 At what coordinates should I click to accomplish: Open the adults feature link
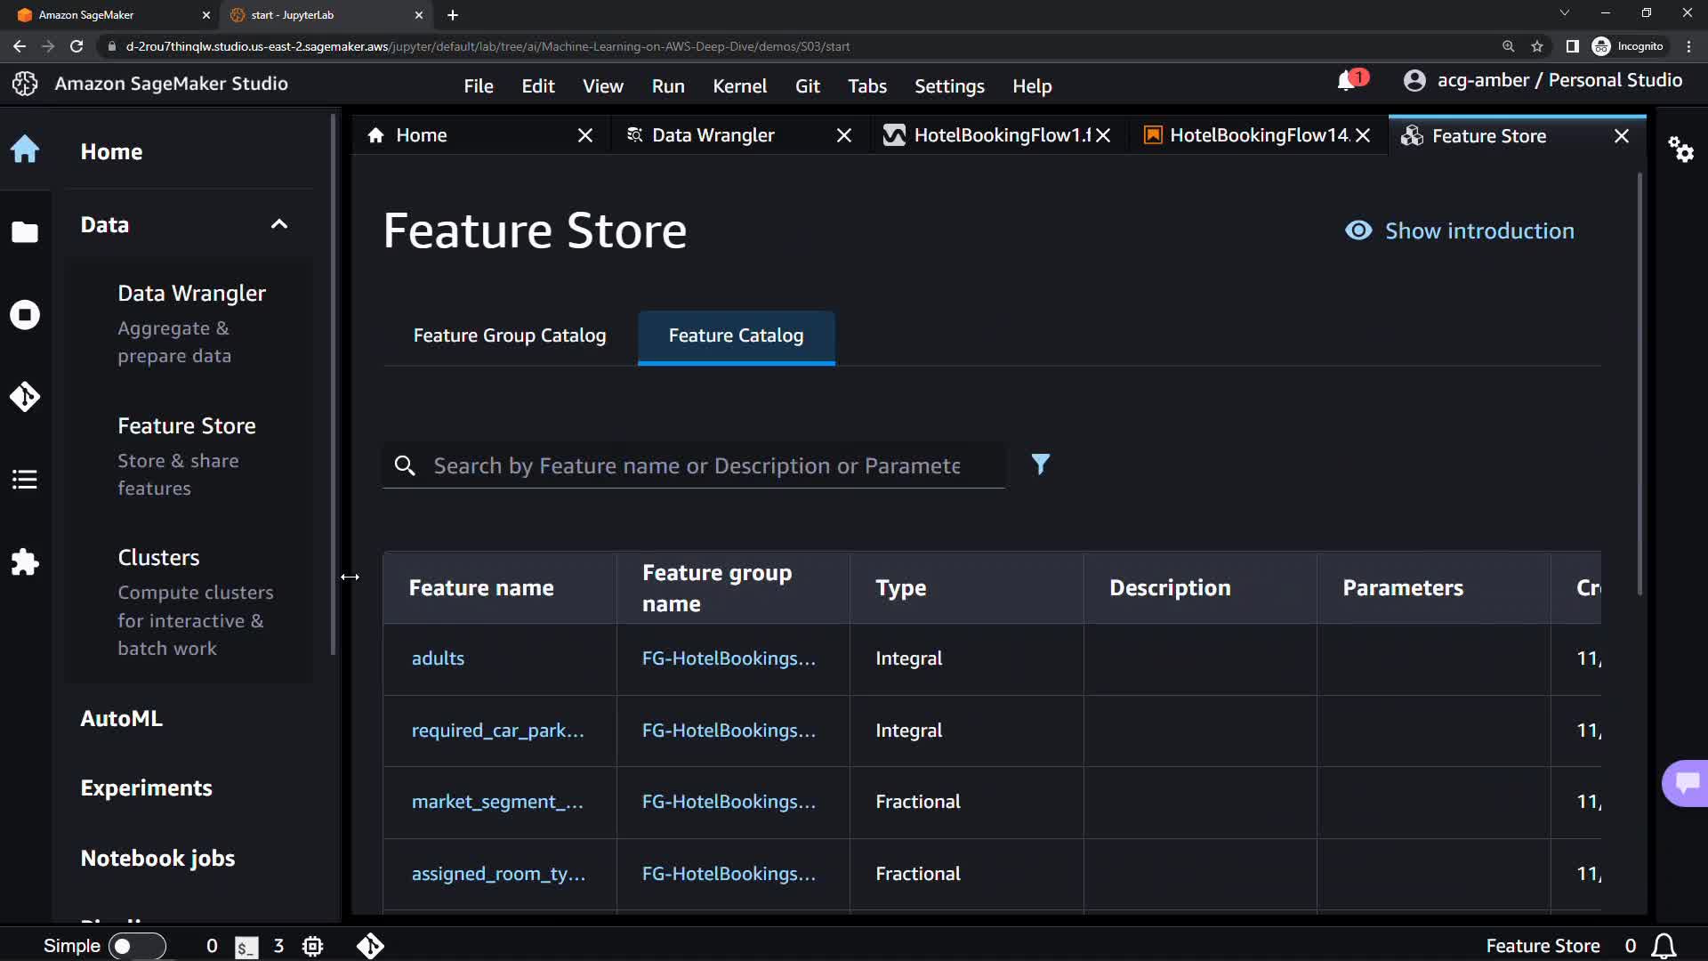438,658
